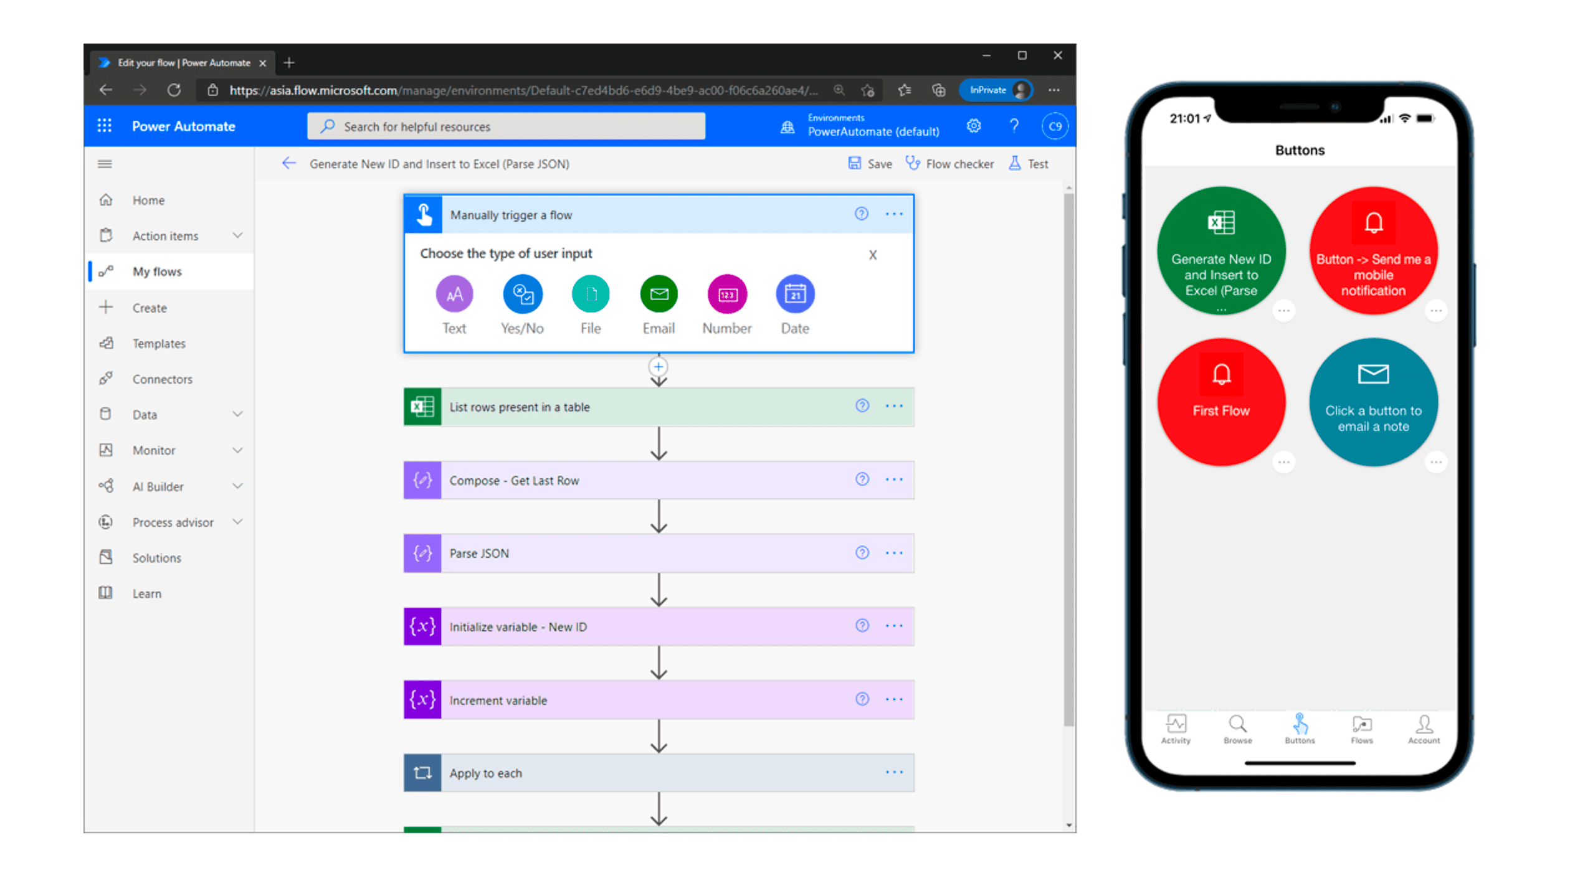Close the Choose the type of user input panel
This screenshot has height=878, width=1570.
873,255
